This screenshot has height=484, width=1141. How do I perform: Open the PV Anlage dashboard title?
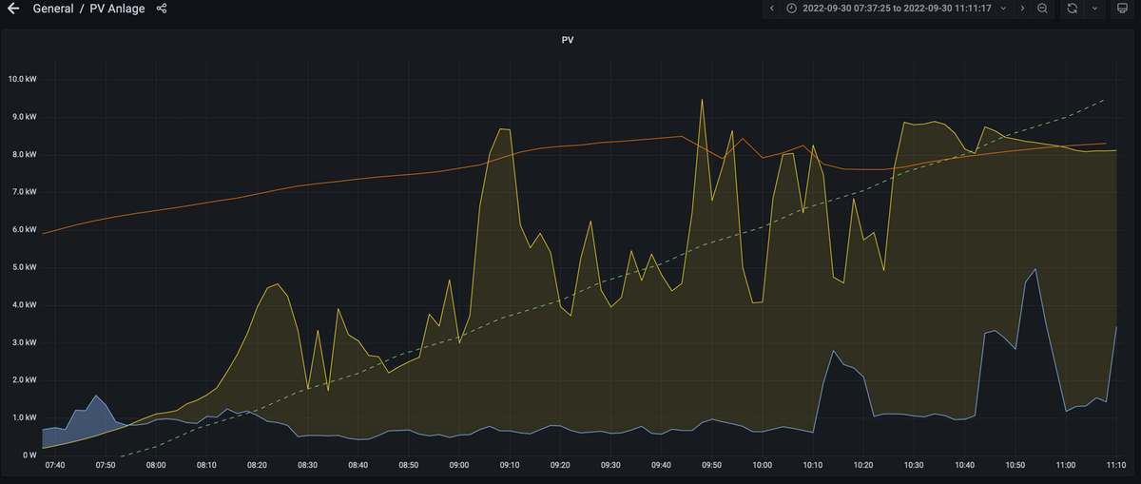click(117, 9)
